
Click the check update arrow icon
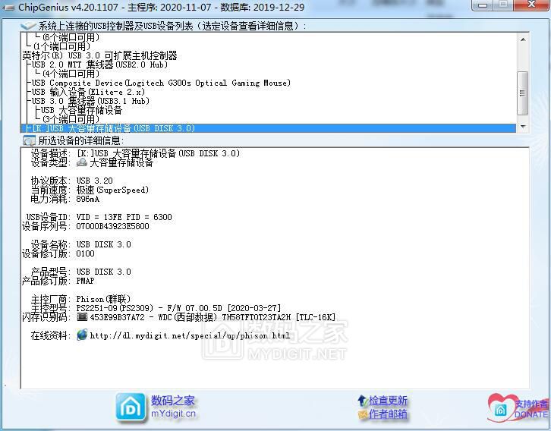click(362, 401)
